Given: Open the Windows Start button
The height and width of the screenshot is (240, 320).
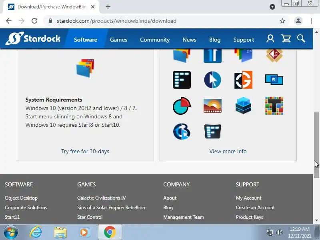Looking at the screenshot, I should point(11,232).
